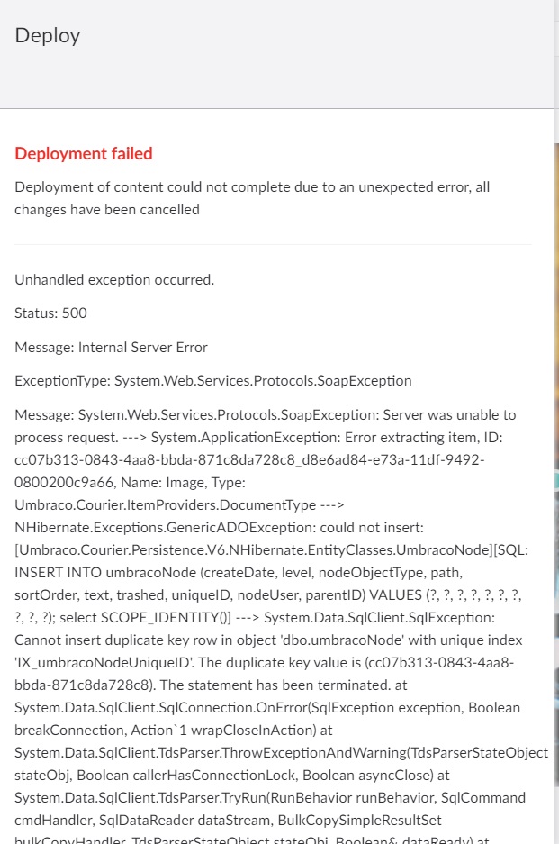Click the Umbraco.Courier.ItemProviders.DocumentType line
Screen dimensions: 559x844
tap(179, 505)
